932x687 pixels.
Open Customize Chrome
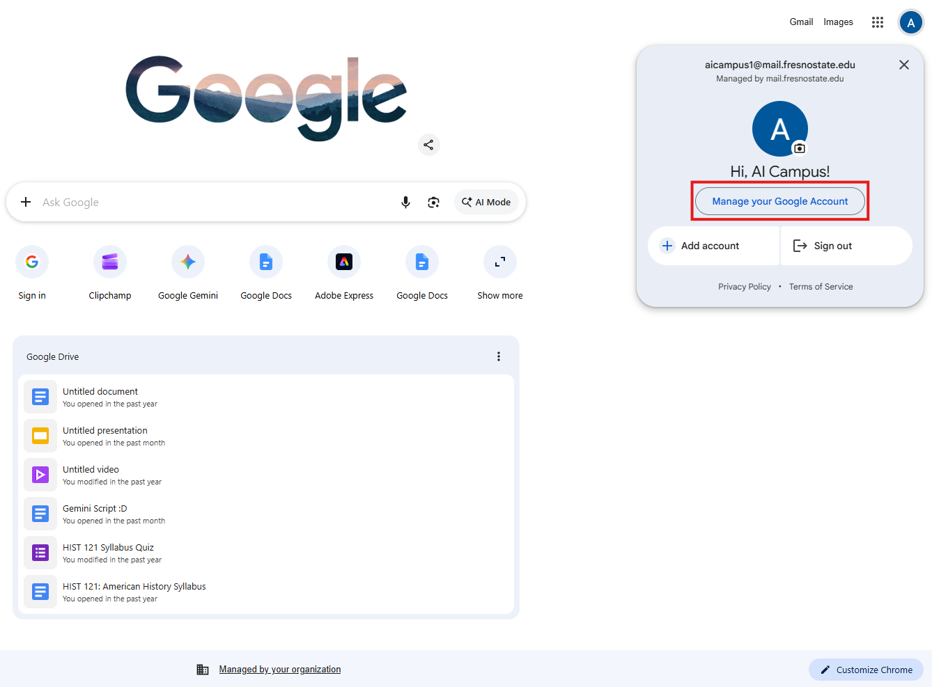tap(866, 670)
